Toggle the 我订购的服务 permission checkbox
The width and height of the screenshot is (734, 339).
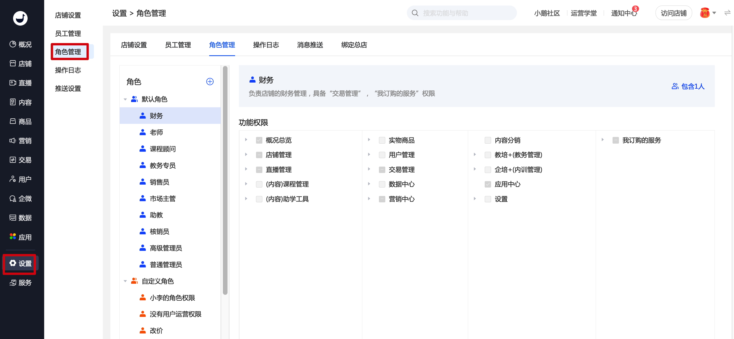click(x=615, y=140)
